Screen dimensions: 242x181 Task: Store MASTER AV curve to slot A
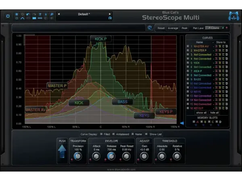[x=217, y=46]
